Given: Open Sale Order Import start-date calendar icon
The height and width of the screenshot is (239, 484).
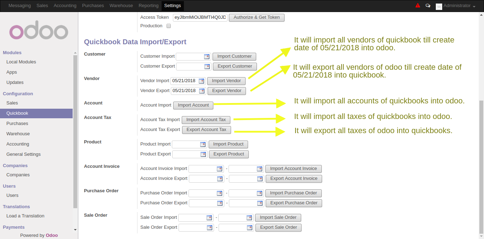Looking at the screenshot, I should point(209,218).
